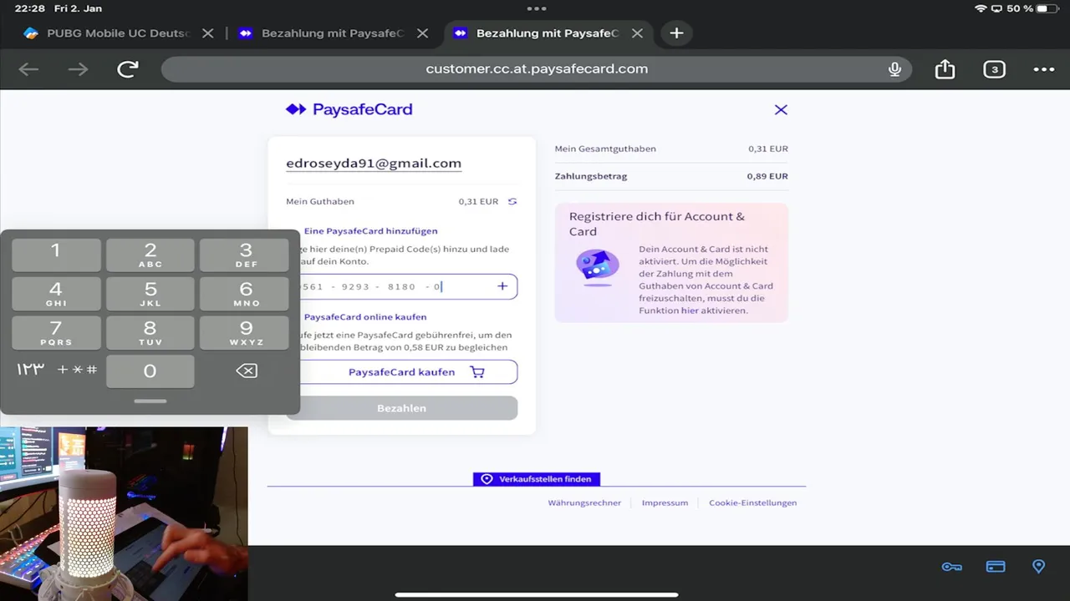Tap the three dots multitasking control
This screenshot has width=1070, height=601.
pos(537,8)
